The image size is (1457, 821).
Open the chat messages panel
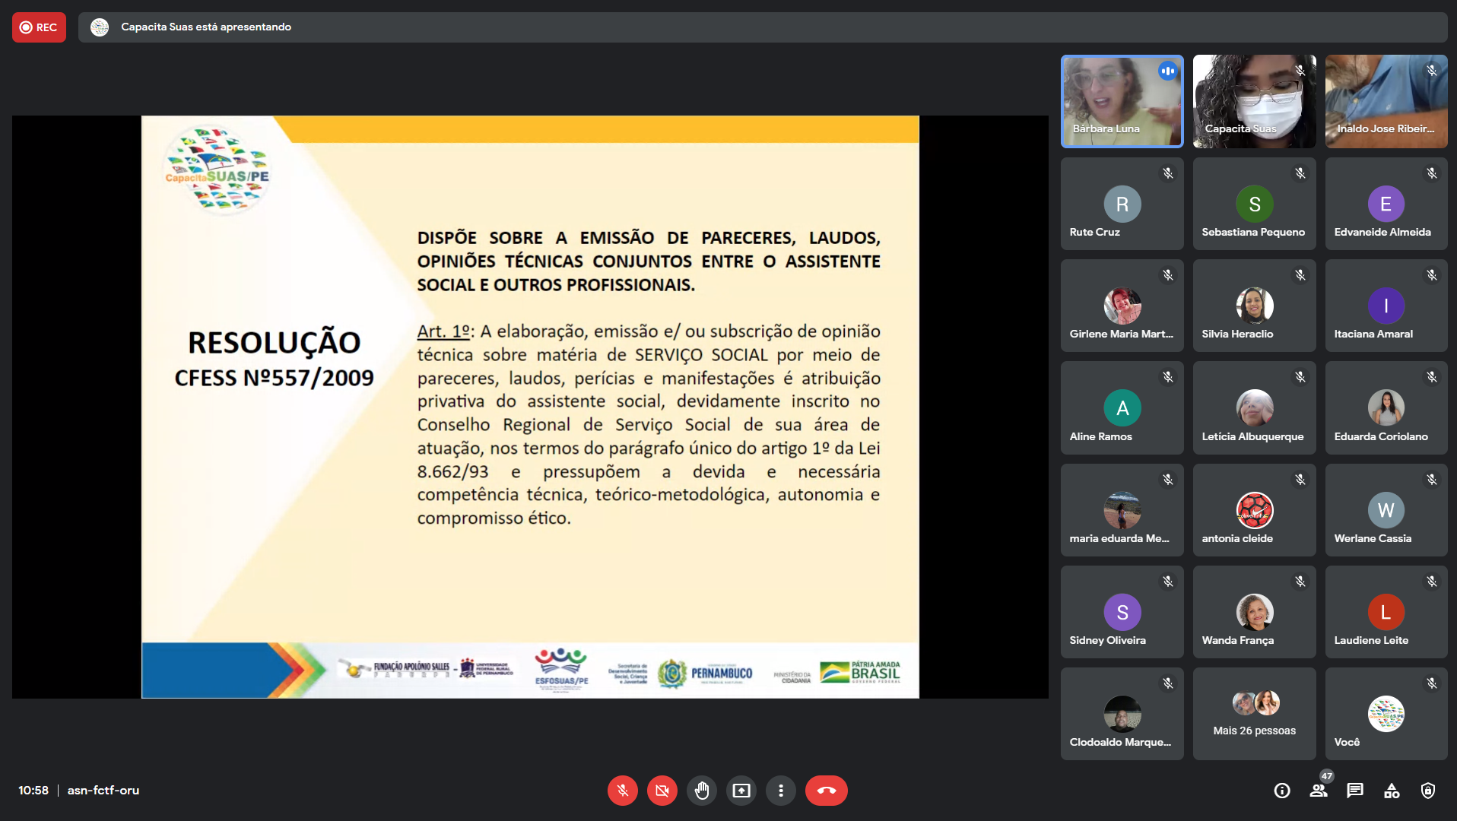click(x=1355, y=791)
